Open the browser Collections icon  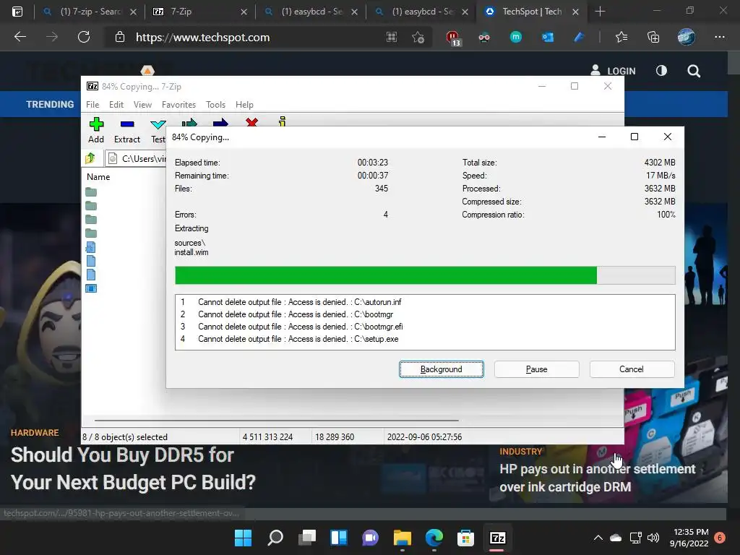pyautogui.click(x=653, y=37)
